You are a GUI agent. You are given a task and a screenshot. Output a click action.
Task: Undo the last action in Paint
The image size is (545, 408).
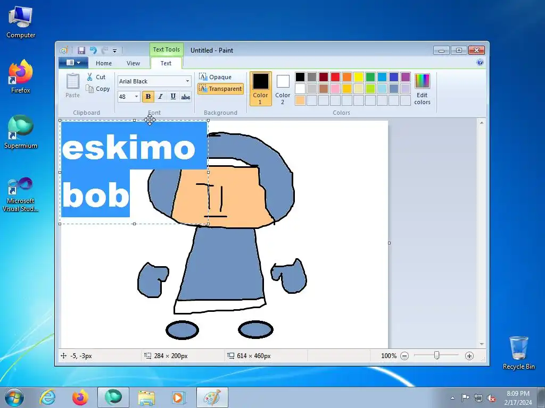93,50
